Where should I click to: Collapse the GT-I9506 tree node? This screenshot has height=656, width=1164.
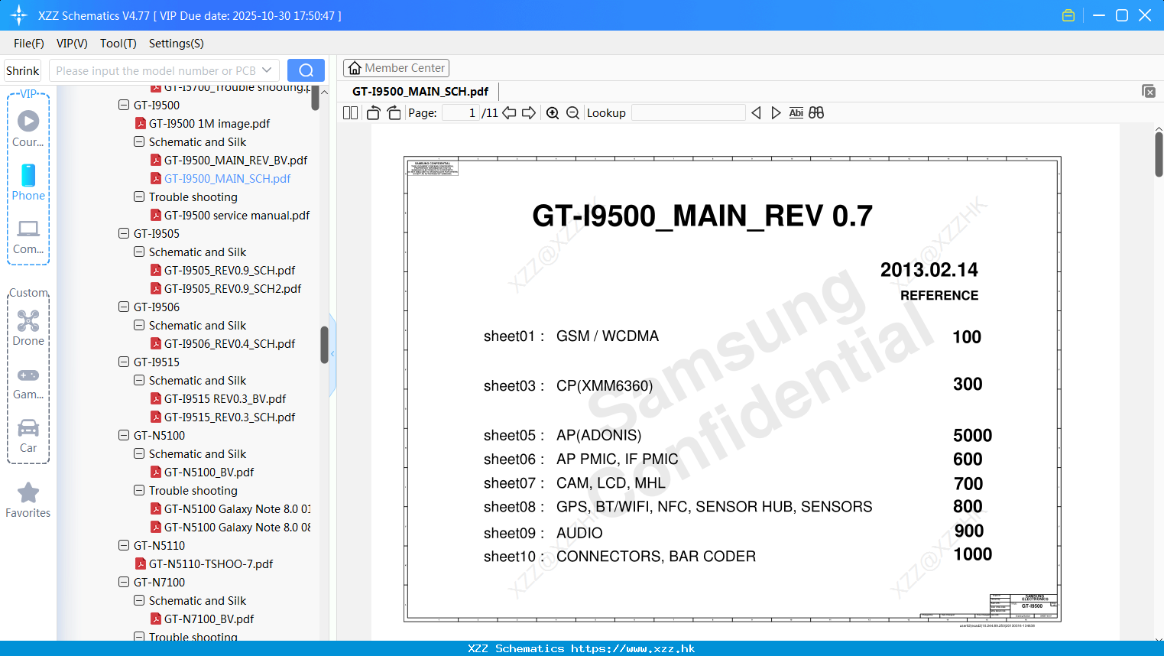pos(124,307)
